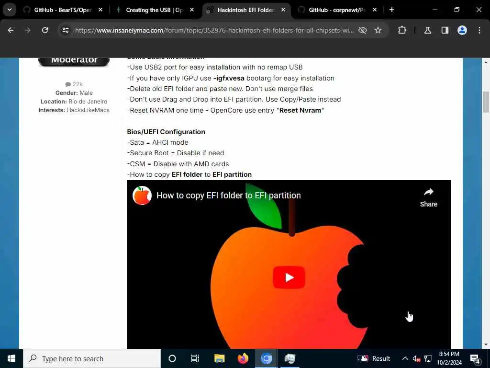Click the scrollbar down arrow

tap(486, 345)
